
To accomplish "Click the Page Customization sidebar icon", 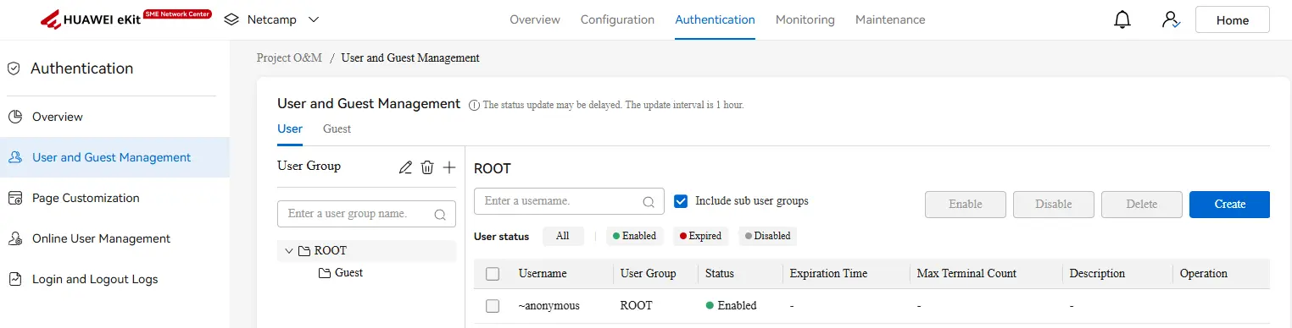I will pos(14,198).
